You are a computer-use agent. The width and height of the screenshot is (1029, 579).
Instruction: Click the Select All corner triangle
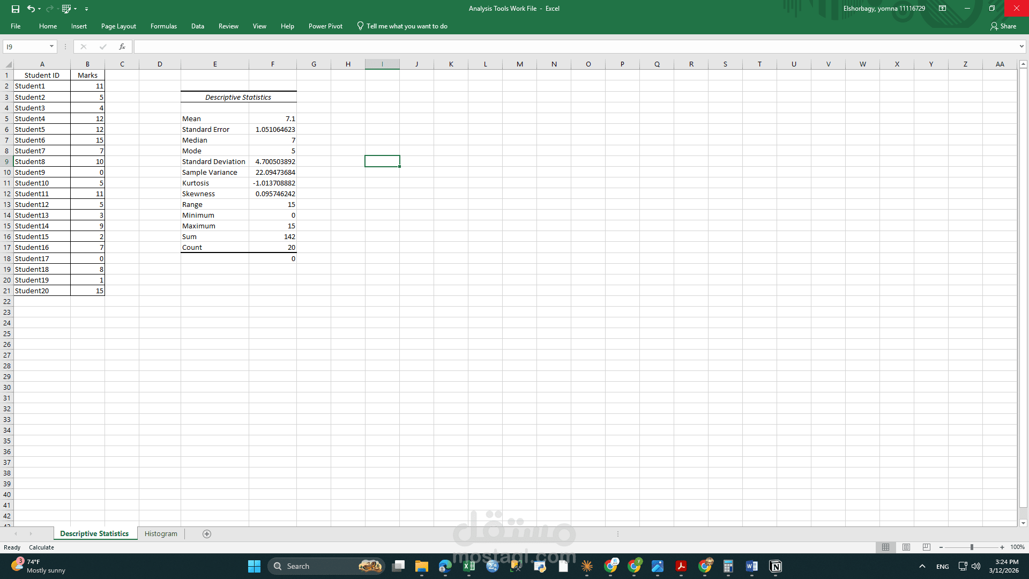8,64
